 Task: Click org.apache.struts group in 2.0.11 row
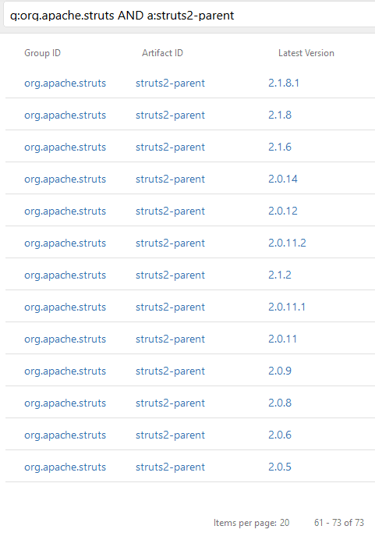pyautogui.click(x=65, y=339)
